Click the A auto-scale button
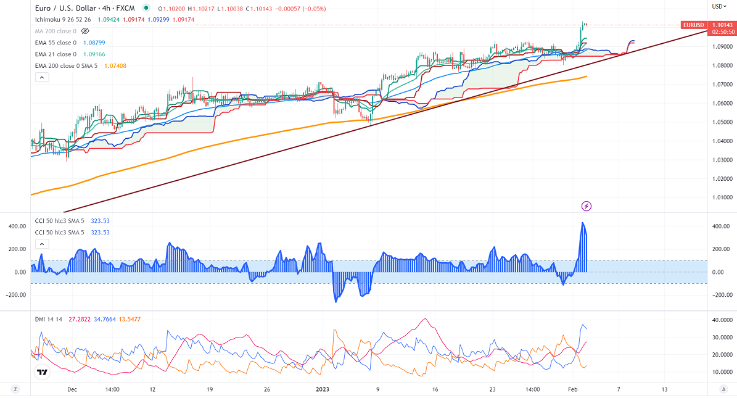 (x=722, y=389)
